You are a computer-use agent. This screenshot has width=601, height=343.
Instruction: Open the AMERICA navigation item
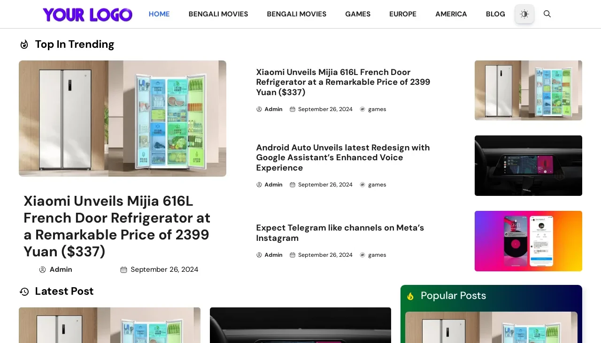click(451, 14)
